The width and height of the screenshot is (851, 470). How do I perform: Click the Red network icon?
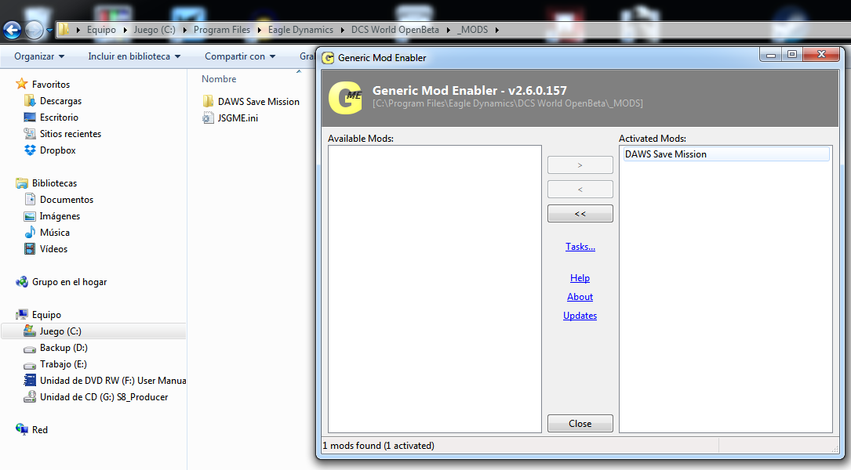[22, 429]
